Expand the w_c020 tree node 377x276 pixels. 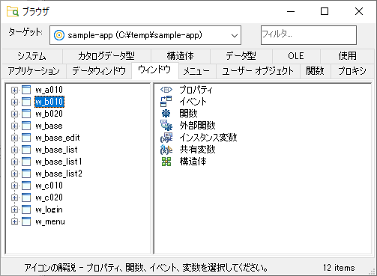[14, 197]
